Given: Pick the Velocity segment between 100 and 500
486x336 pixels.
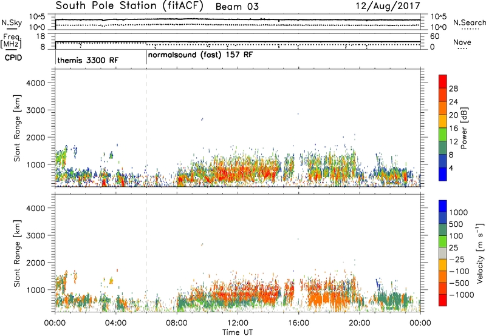Looking at the screenshot, I should [443, 230].
